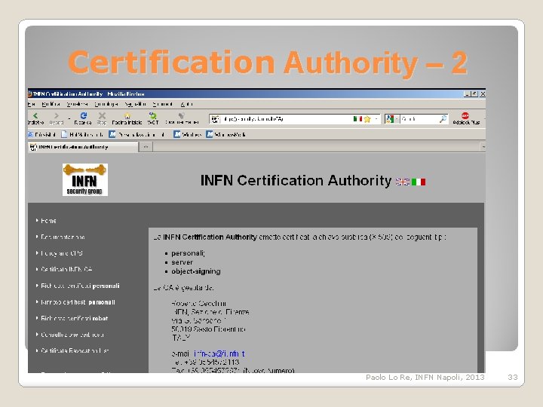
Task: Expand the address bar history dropdown
Action: [x=376, y=119]
